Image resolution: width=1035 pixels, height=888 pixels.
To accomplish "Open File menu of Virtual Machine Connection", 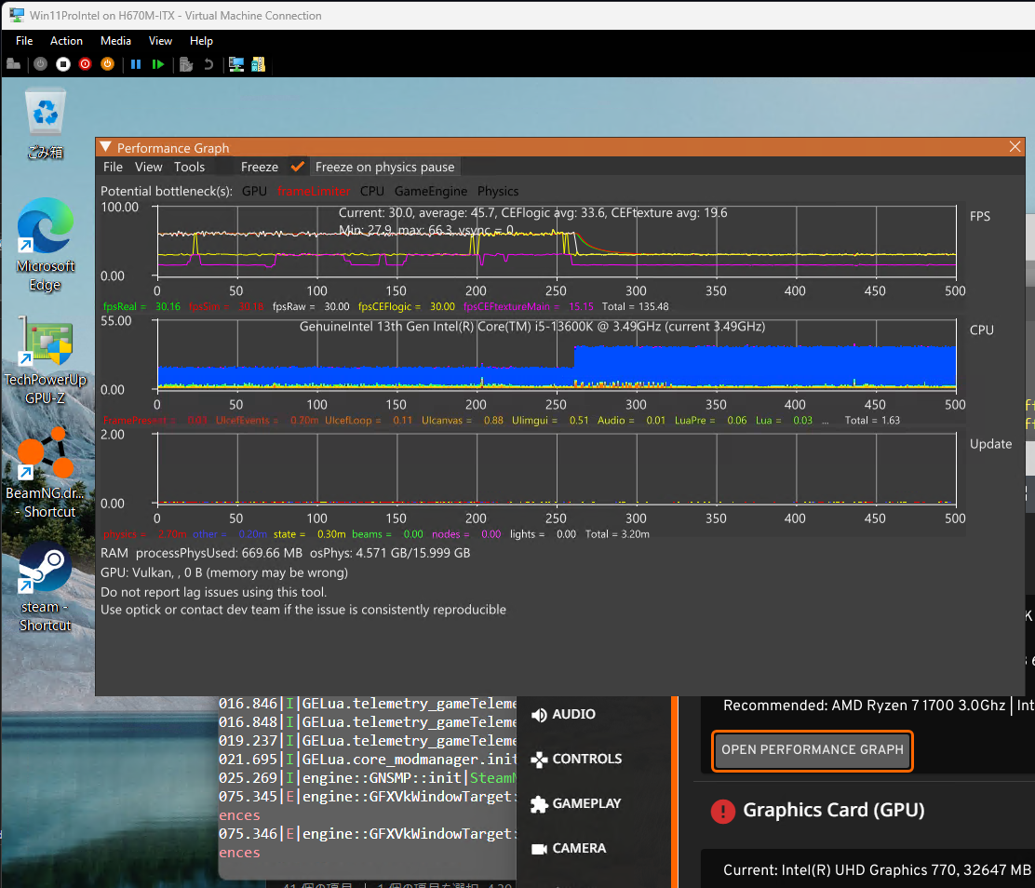I will 24,40.
